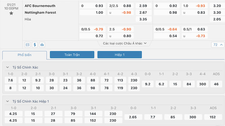Select AFC Bournemouth win odds 2.59

(x=143, y=6)
